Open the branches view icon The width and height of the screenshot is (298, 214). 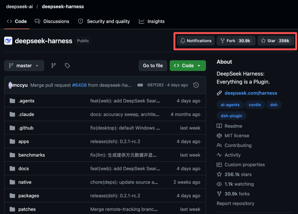(53, 66)
